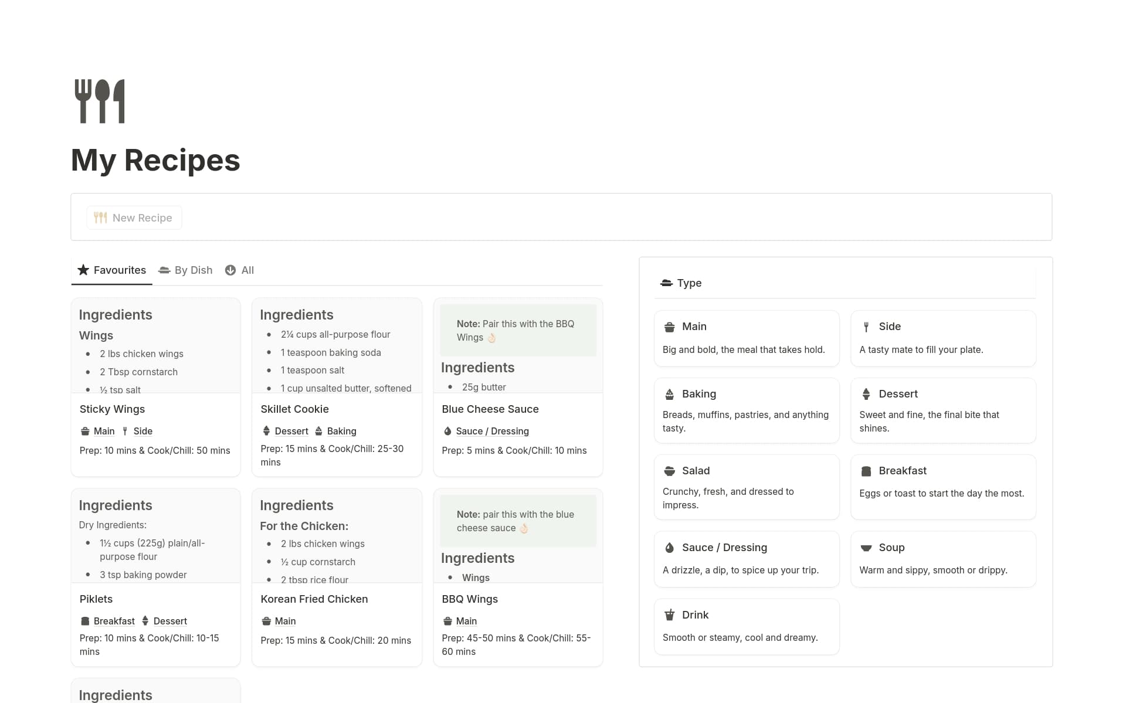Click the Breakfast toast icon

[x=866, y=471]
